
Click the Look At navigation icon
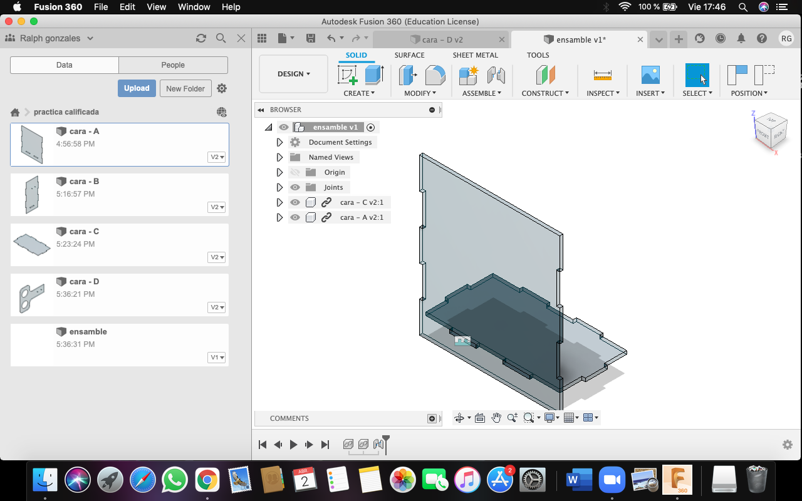click(480, 418)
